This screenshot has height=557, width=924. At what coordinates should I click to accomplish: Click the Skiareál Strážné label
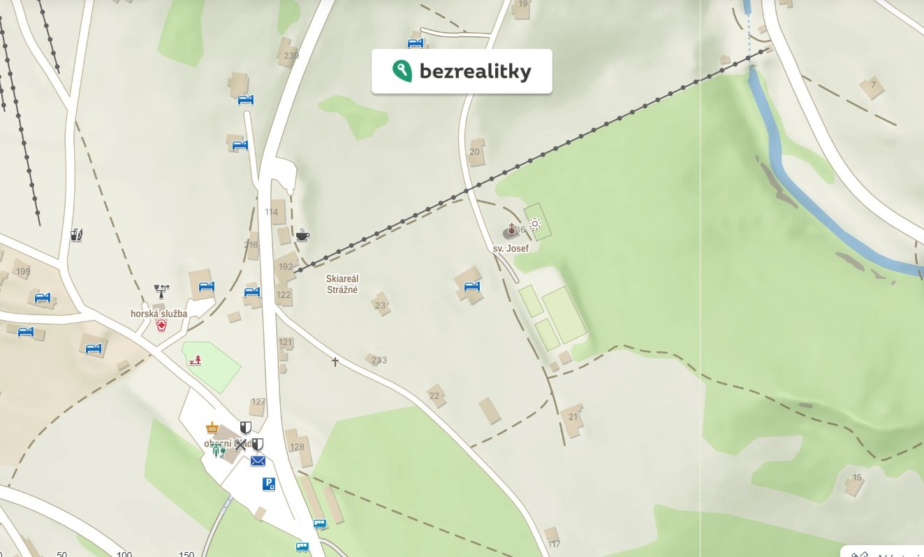(342, 284)
